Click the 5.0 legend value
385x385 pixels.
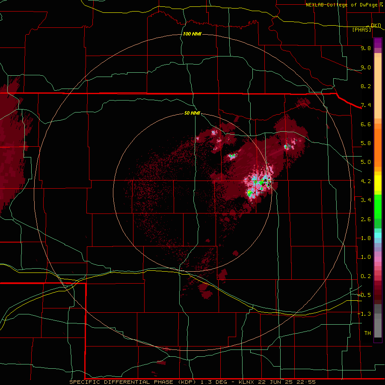tap(366, 162)
